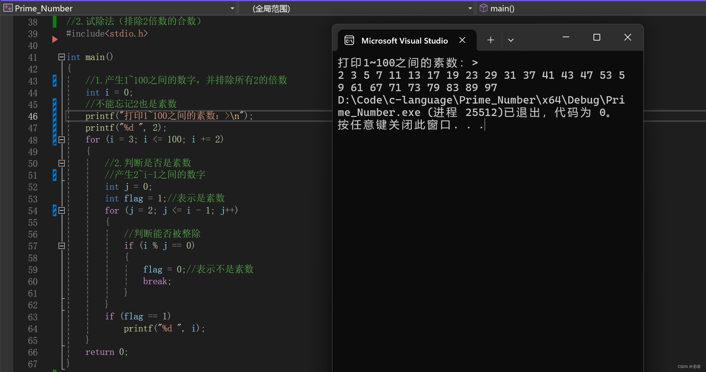Close the Microsoft Visual Studio console tab
The height and width of the screenshot is (372, 706).
point(462,40)
